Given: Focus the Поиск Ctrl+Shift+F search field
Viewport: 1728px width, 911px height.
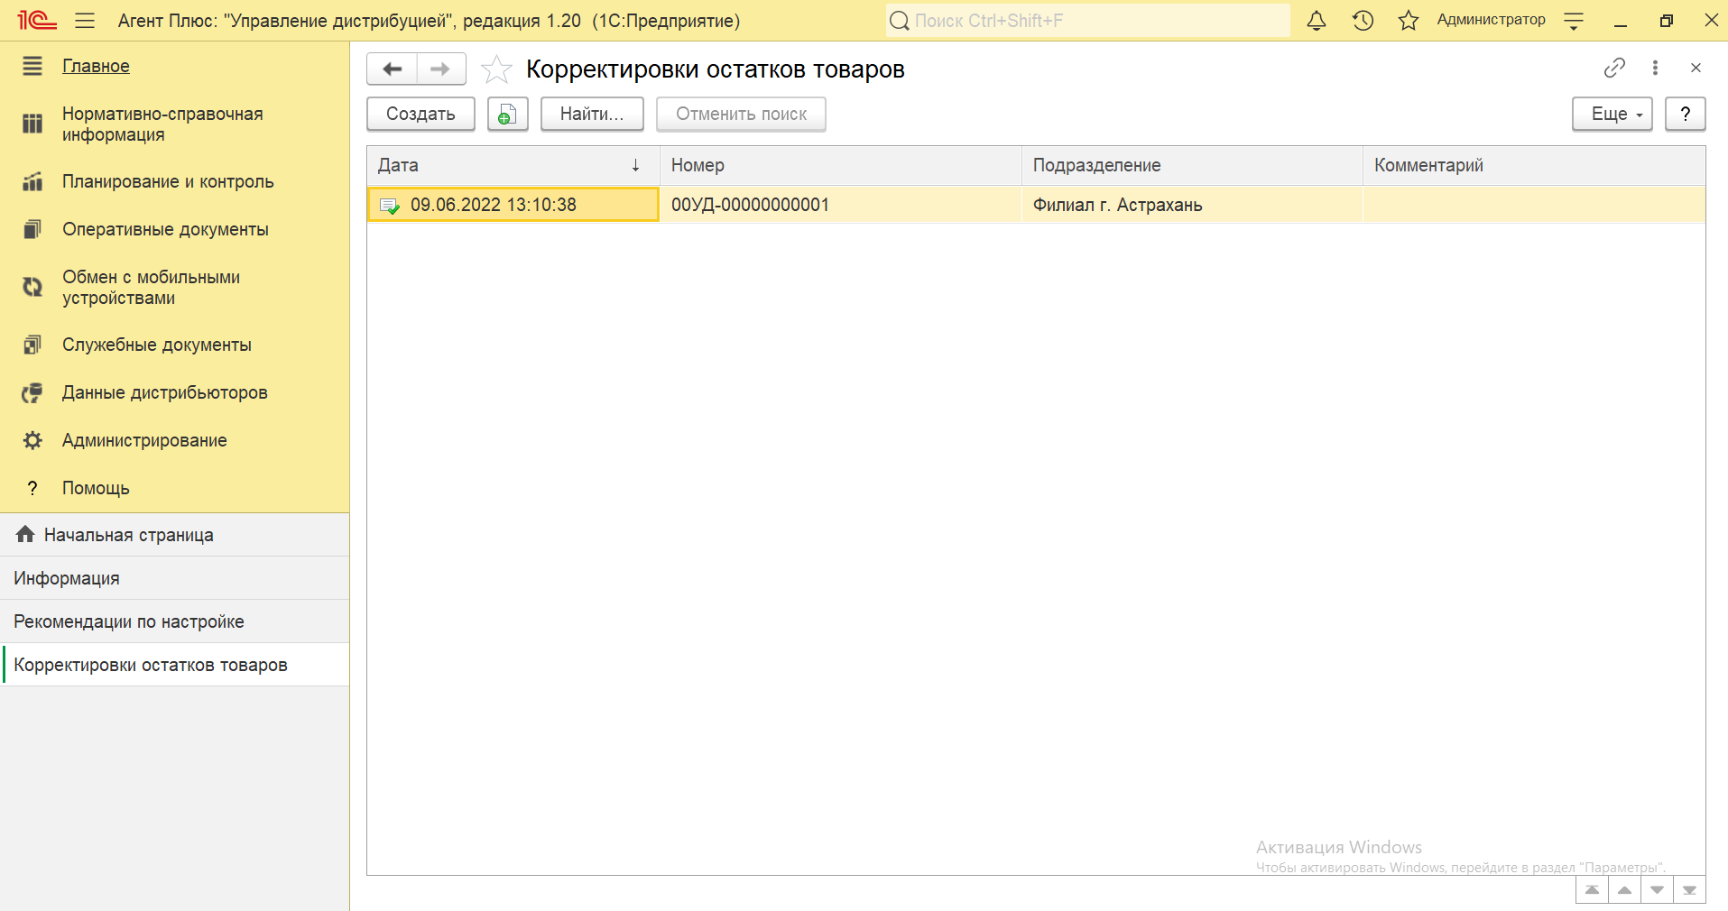Looking at the screenshot, I should [1087, 21].
